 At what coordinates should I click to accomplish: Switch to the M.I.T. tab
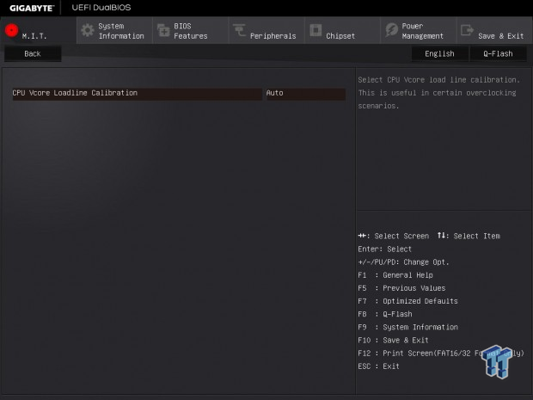[x=38, y=31]
